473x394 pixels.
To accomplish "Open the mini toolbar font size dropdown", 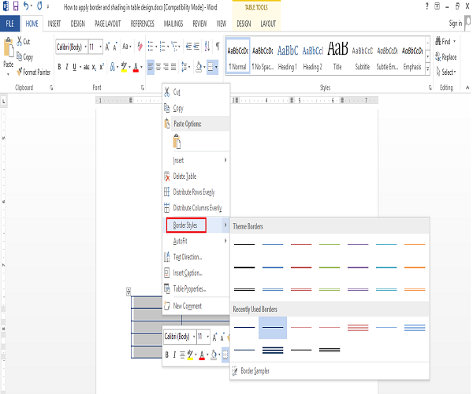I will click(x=208, y=336).
